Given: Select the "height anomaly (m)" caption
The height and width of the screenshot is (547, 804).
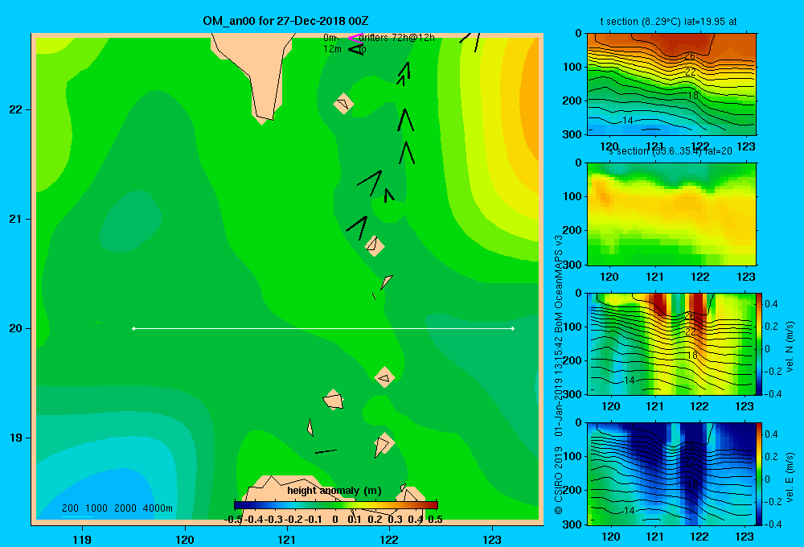Looking at the screenshot, I should point(334,491).
